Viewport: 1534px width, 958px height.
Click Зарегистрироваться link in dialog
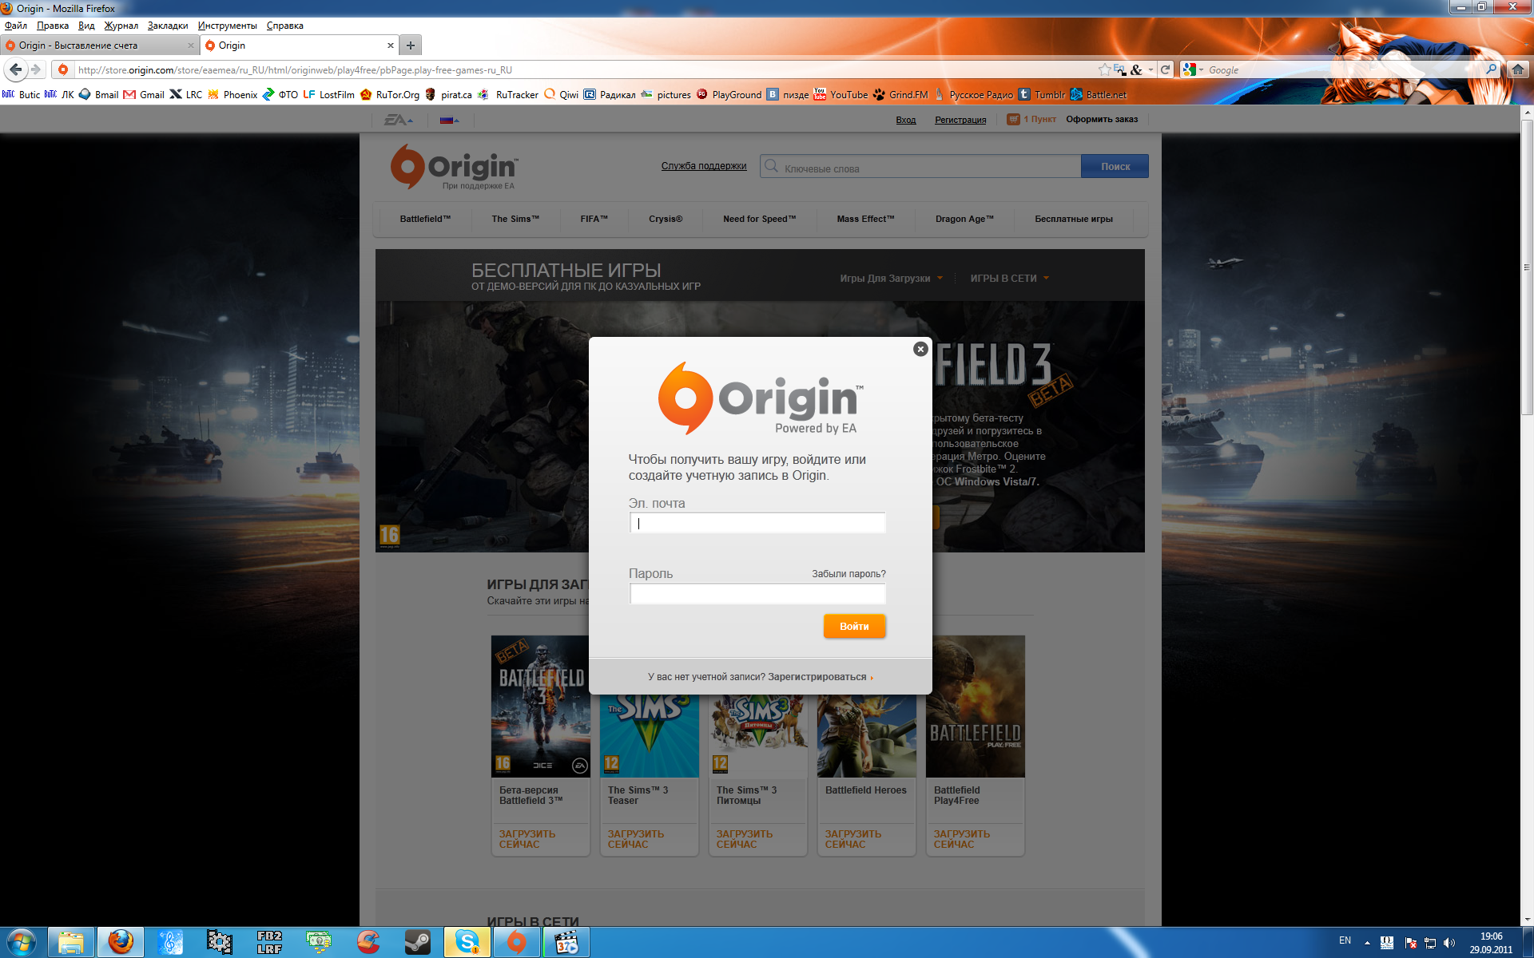tap(817, 677)
